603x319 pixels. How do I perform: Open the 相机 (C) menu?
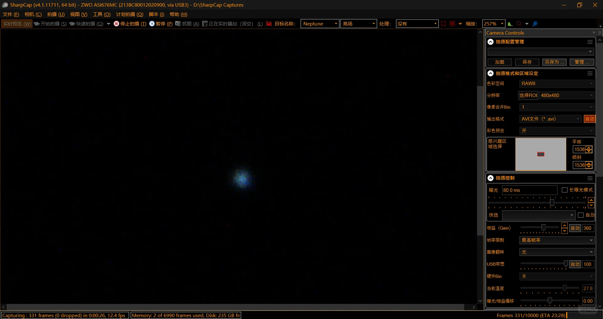pos(33,14)
